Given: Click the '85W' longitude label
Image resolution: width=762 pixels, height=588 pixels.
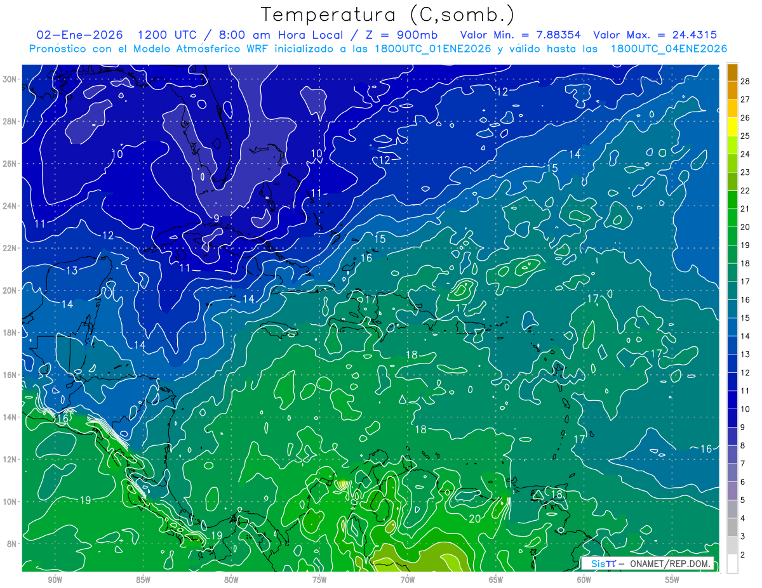Looking at the screenshot, I should pyautogui.click(x=143, y=580).
